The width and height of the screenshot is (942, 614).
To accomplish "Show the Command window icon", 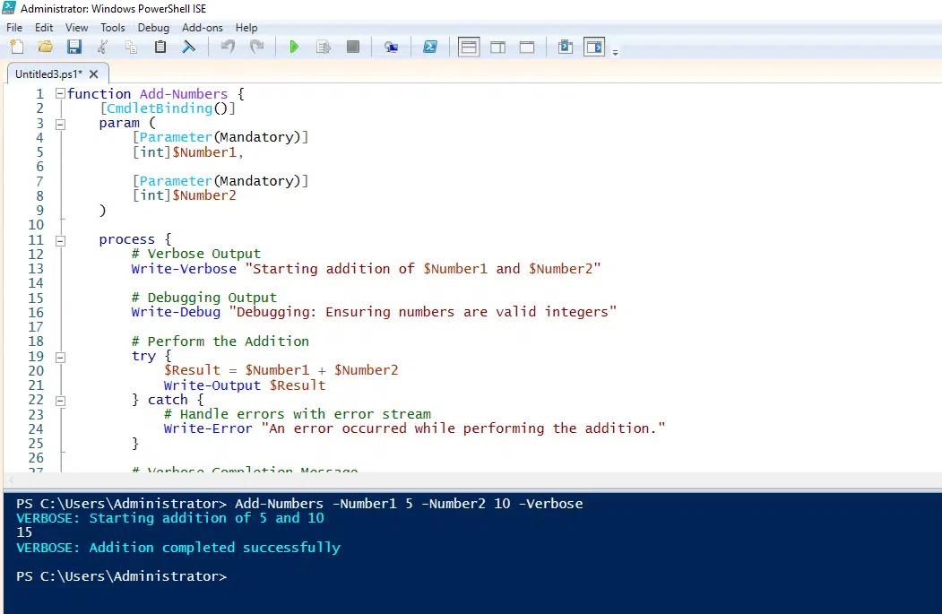I will point(566,47).
